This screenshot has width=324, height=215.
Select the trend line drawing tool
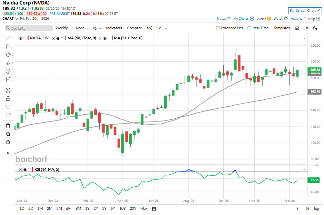(x=8, y=38)
